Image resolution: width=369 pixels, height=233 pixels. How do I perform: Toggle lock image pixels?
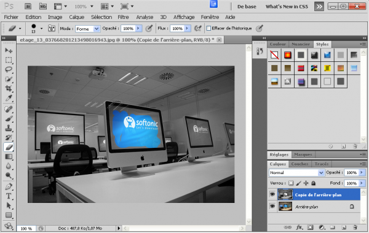coord(298,183)
